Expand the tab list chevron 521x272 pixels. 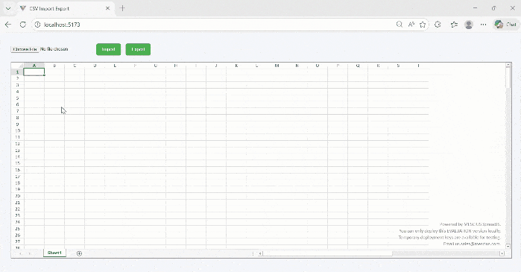[8, 8]
